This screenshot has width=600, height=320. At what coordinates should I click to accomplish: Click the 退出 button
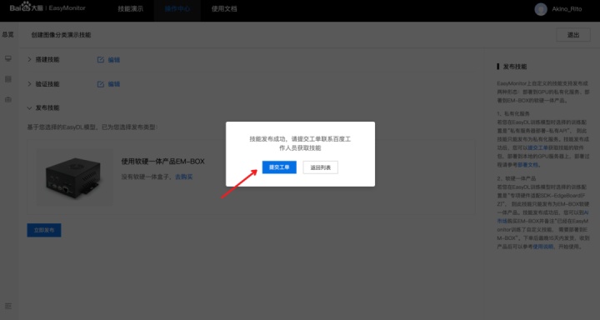click(572, 35)
